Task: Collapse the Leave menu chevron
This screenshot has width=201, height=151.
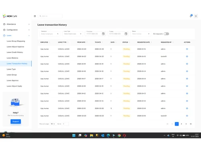Action: (29, 35)
